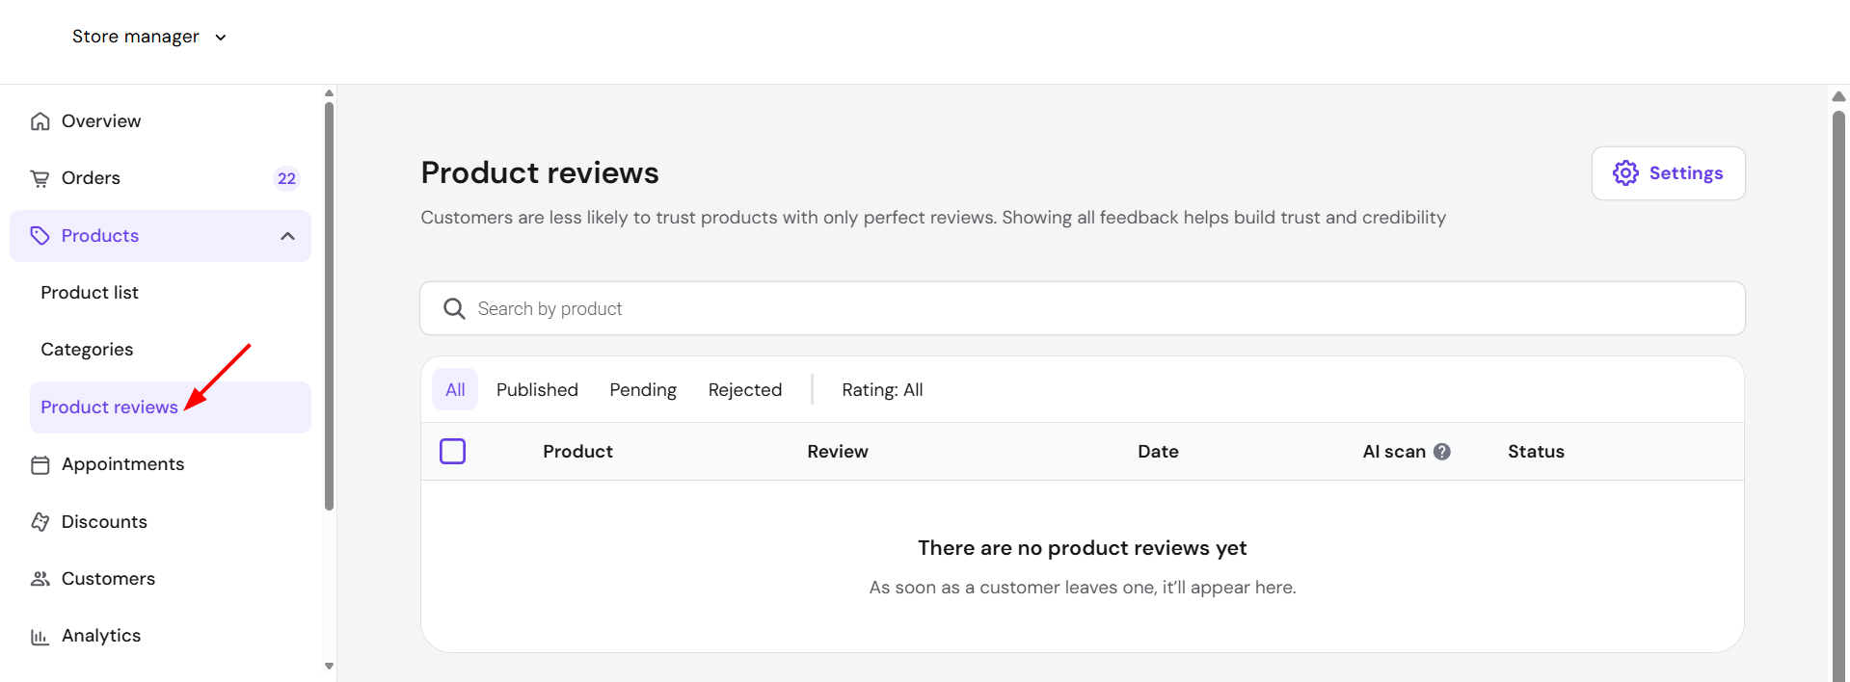Click the Customers people icon

[40, 579]
